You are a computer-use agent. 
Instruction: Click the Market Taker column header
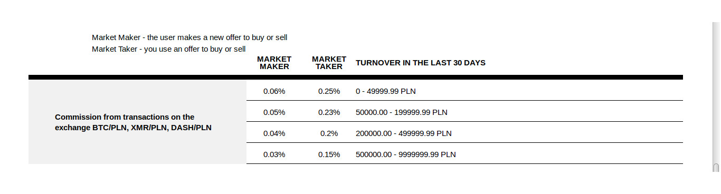point(329,63)
